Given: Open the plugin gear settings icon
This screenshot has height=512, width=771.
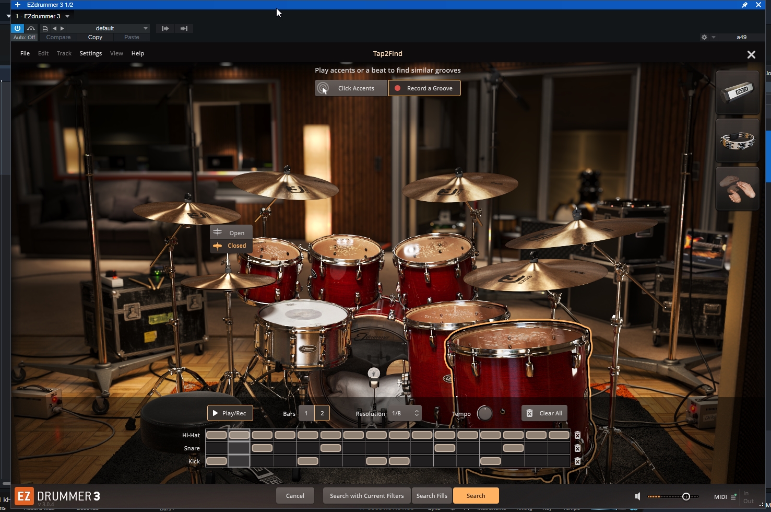Looking at the screenshot, I should pos(704,38).
